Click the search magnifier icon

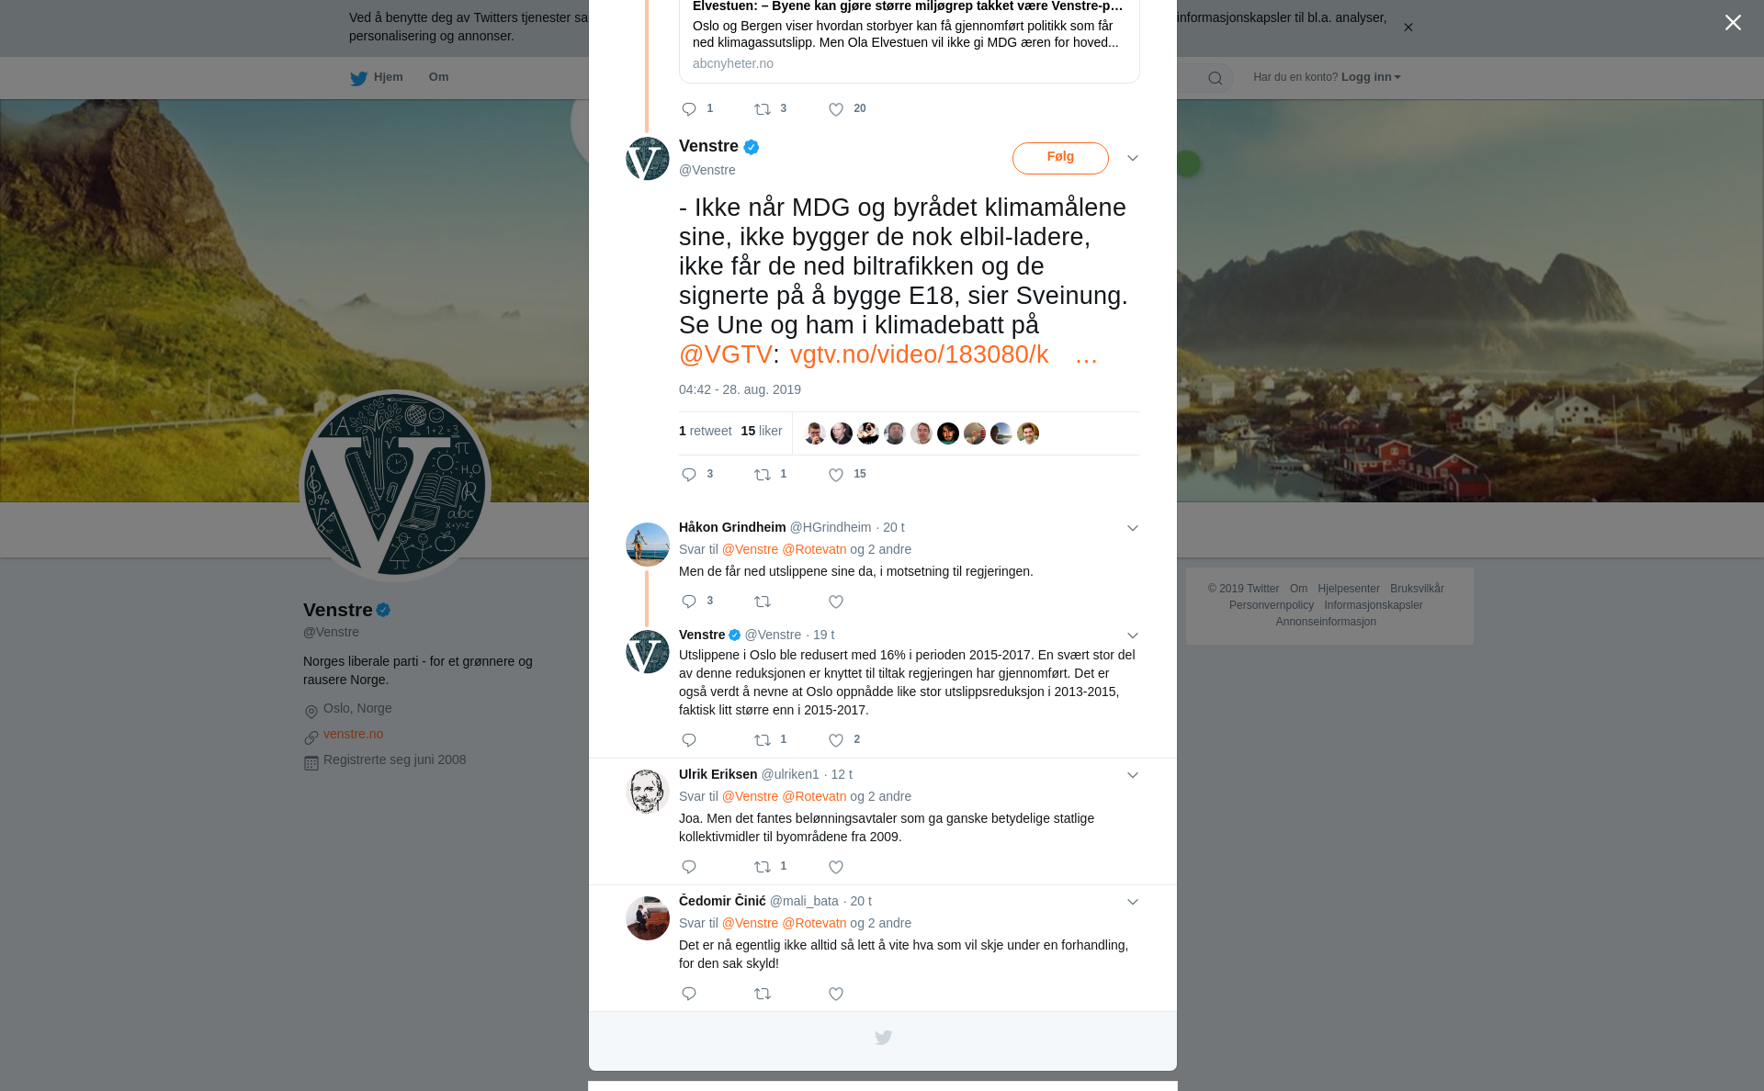tap(1216, 78)
